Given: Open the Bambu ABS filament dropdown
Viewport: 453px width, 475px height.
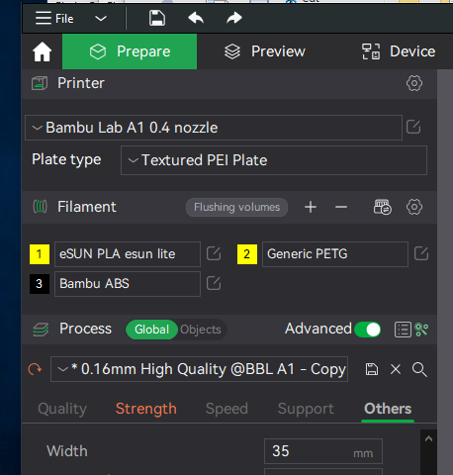Looking at the screenshot, I should click(x=128, y=284).
